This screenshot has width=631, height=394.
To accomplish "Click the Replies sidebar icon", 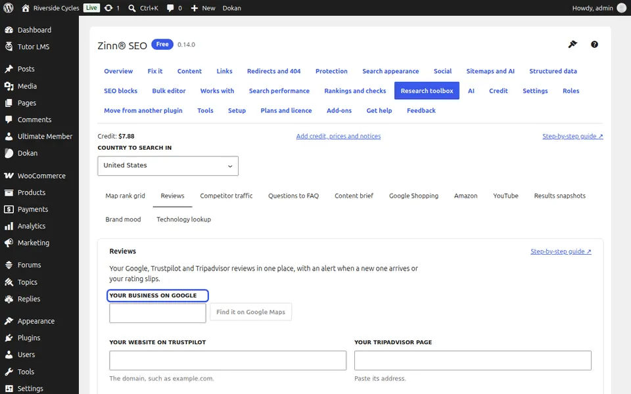I will [9, 299].
